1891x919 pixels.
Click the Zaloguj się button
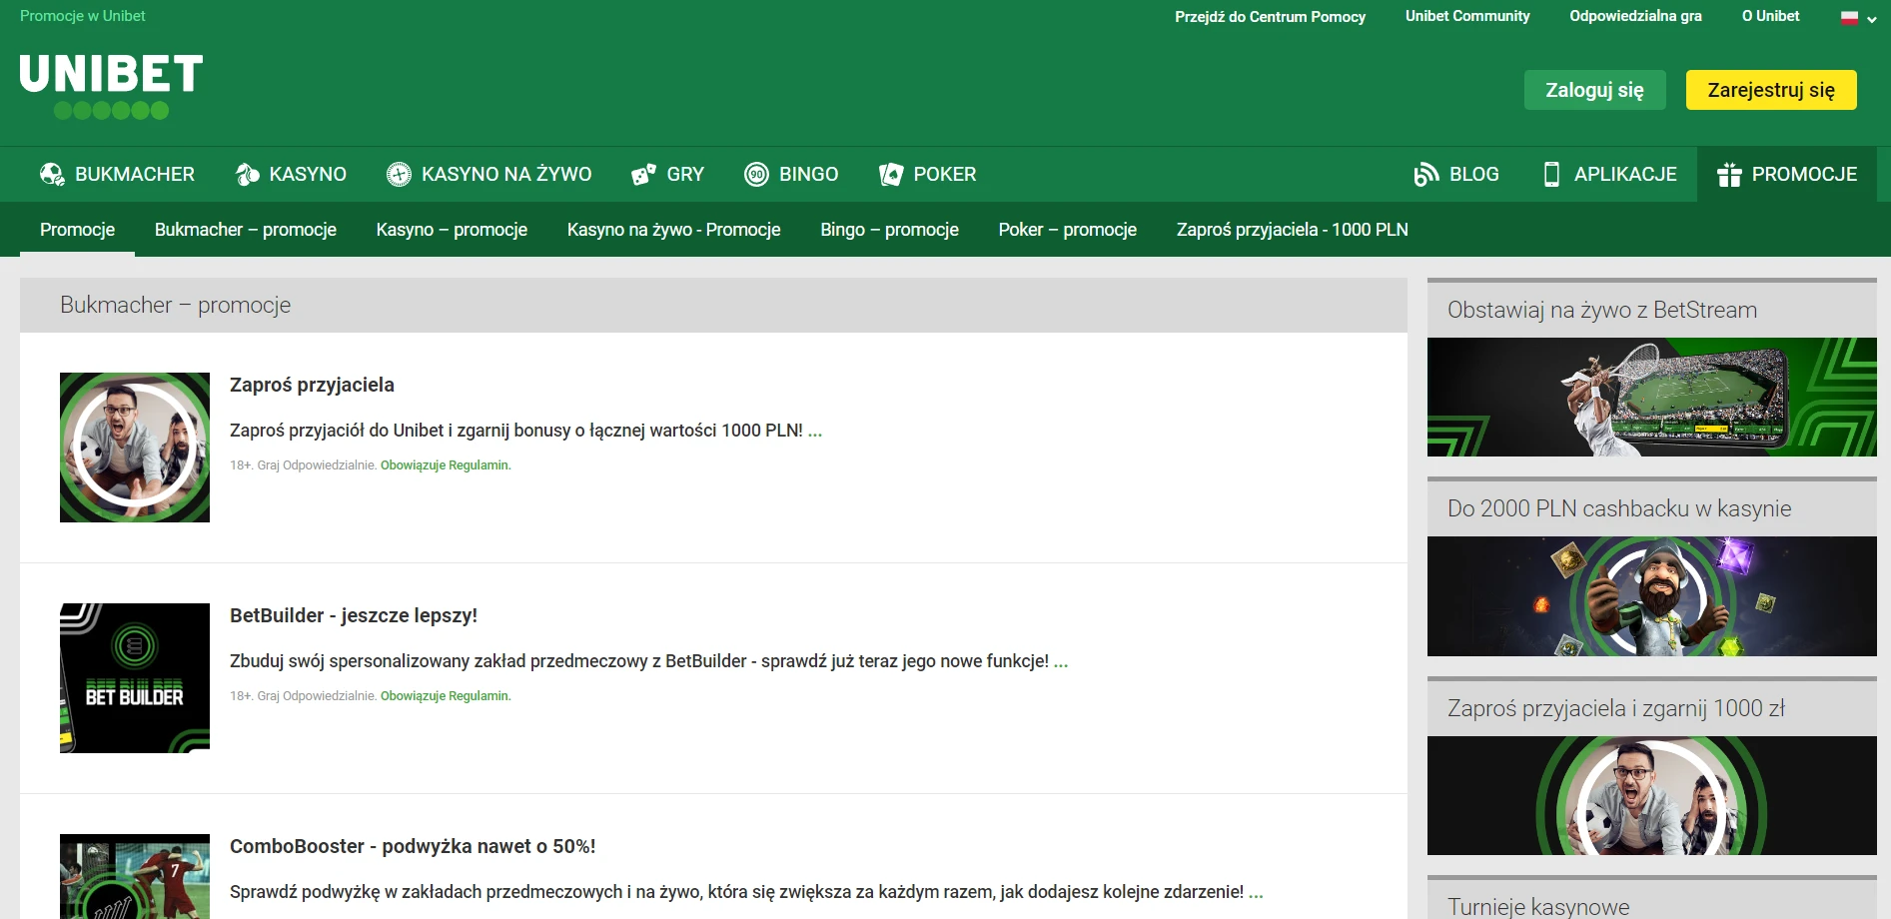(x=1594, y=90)
